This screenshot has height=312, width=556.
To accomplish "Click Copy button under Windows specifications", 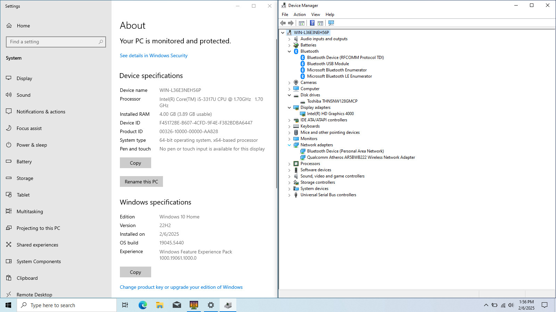I will pos(136,272).
